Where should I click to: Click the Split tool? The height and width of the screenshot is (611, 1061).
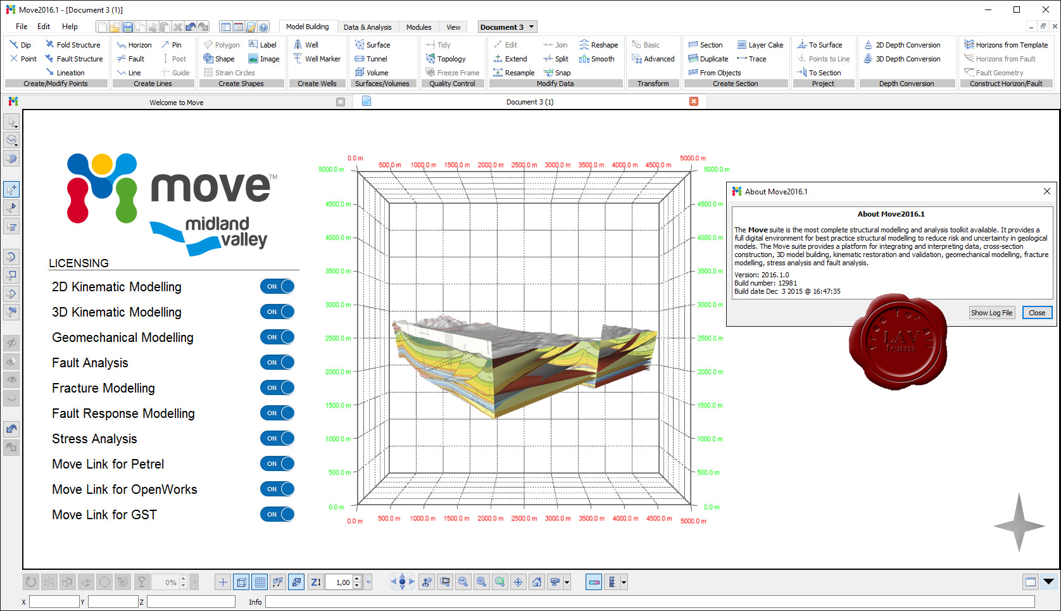[x=556, y=59]
